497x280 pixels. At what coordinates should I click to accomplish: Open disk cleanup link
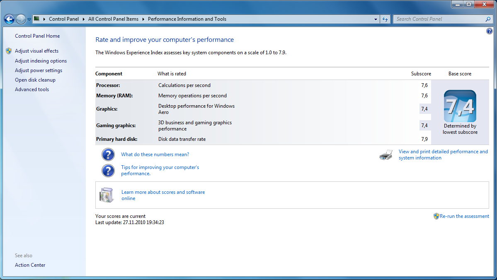point(35,80)
